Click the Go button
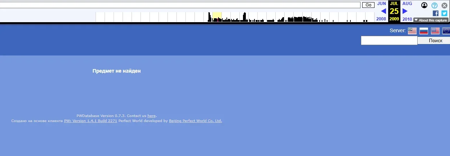The width and height of the screenshot is (450, 156). (x=368, y=5)
